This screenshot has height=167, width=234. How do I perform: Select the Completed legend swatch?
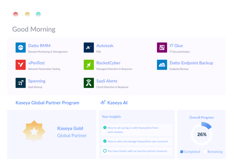[182, 151]
